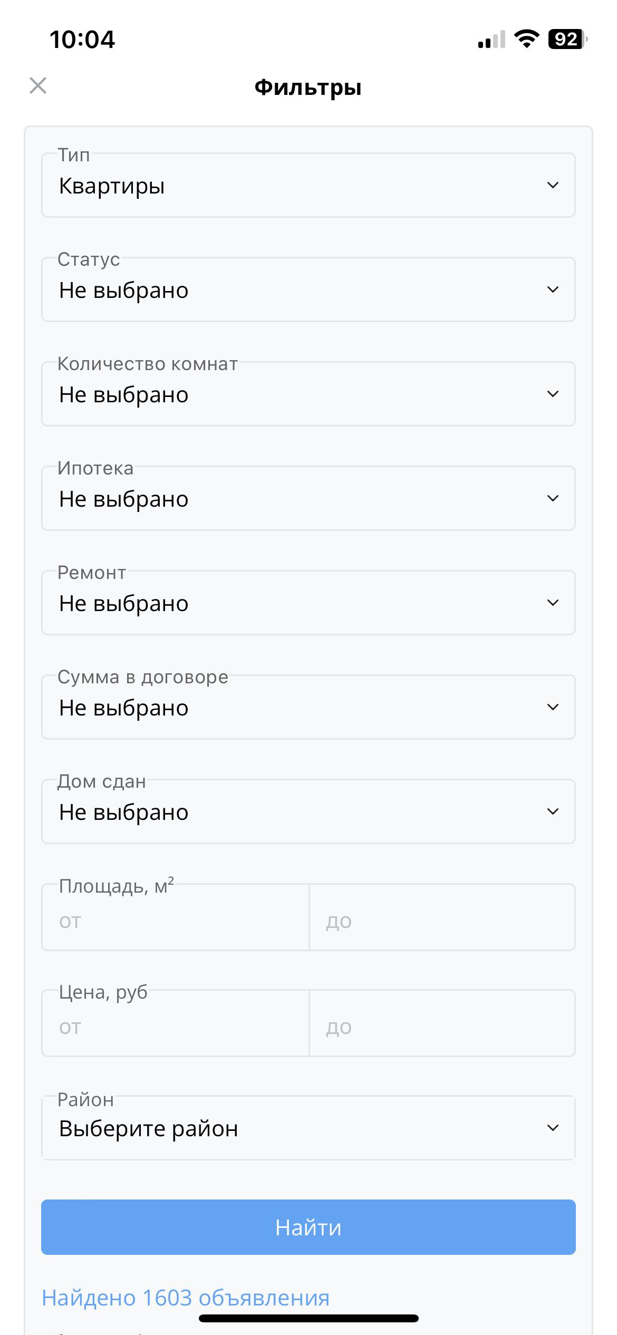Open the Найдено 1603 объявления link

point(186,1298)
